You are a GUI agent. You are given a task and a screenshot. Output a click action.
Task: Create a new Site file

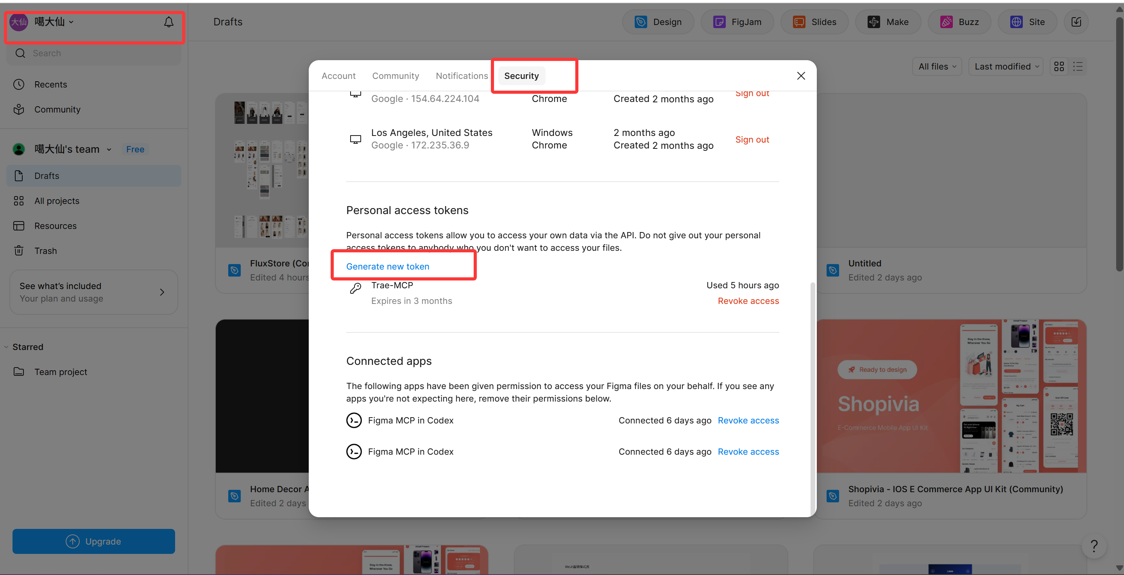[1027, 22]
